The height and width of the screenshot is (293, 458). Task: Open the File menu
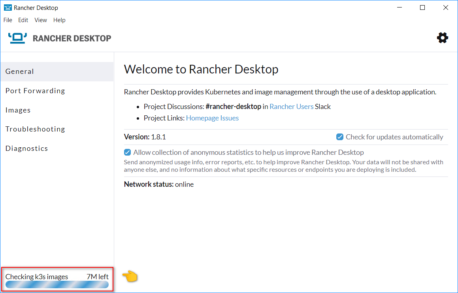(8, 20)
